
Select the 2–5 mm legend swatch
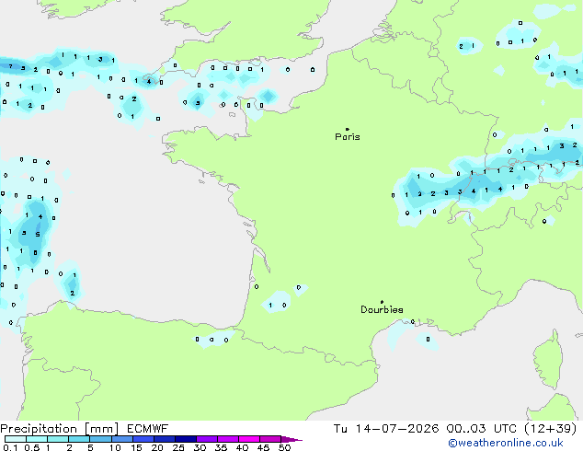(79, 439)
